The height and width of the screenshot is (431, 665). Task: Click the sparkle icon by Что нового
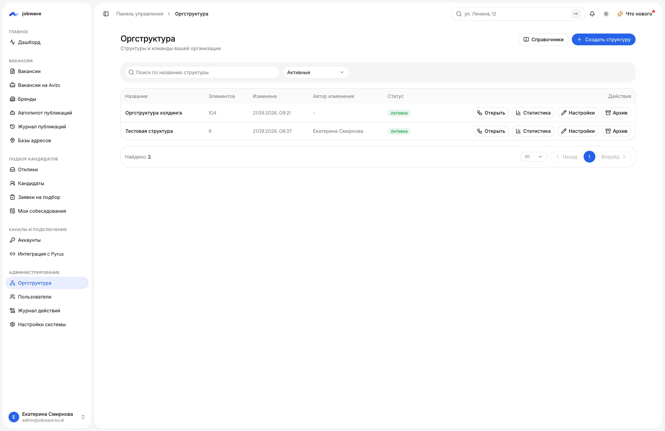620,14
